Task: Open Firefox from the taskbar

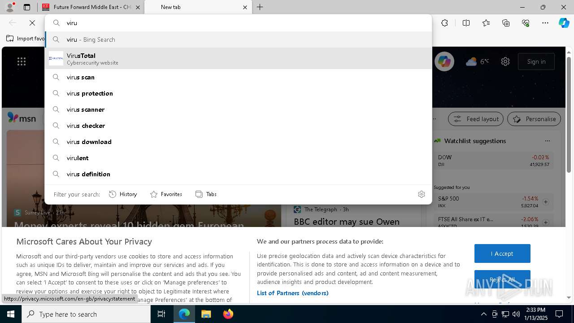Action: pyautogui.click(x=228, y=314)
